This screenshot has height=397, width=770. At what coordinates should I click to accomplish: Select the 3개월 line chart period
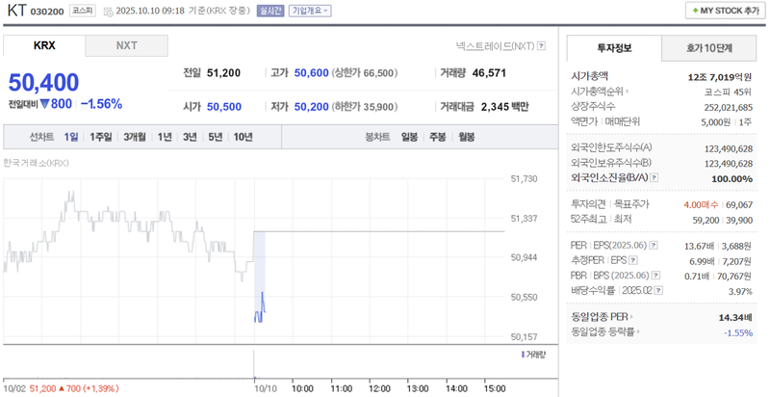click(x=134, y=137)
